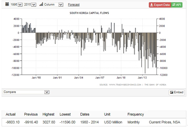This screenshot has height=127, width=188.
Task: Click the Actual value -9803.10
Action: pyautogui.click(x=12, y=122)
